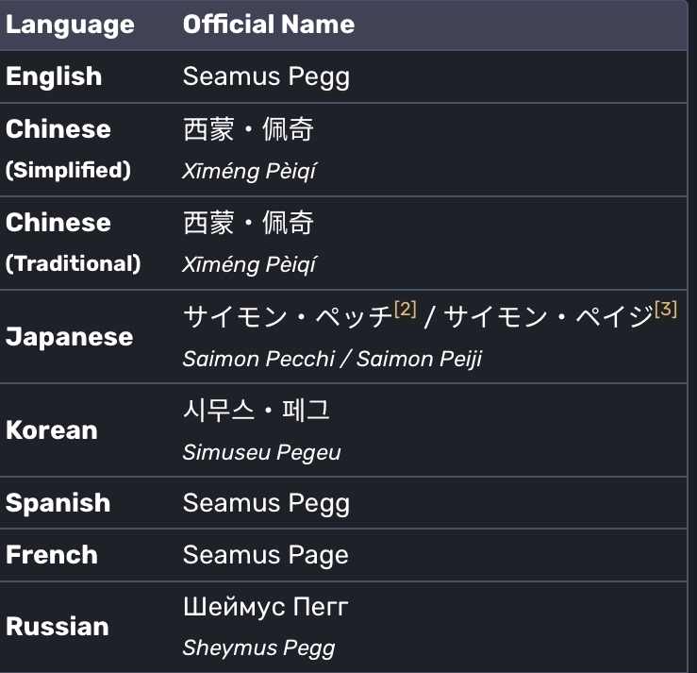Click the Simplified Chinese name characters
Image resolution: width=697 pixels, height=673 pixels.
click(x=248, y=129)
